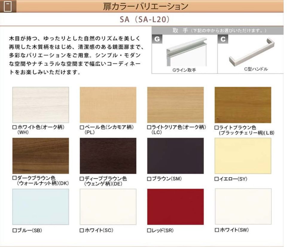The width and height of the screenshot is (287, 247).
Task: Check the ブルー(SB) checkbox
Action: 14,231
